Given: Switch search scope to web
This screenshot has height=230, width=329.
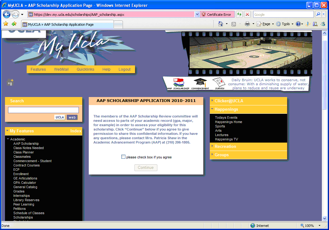Looking at the screenshot, I should 72,117.
